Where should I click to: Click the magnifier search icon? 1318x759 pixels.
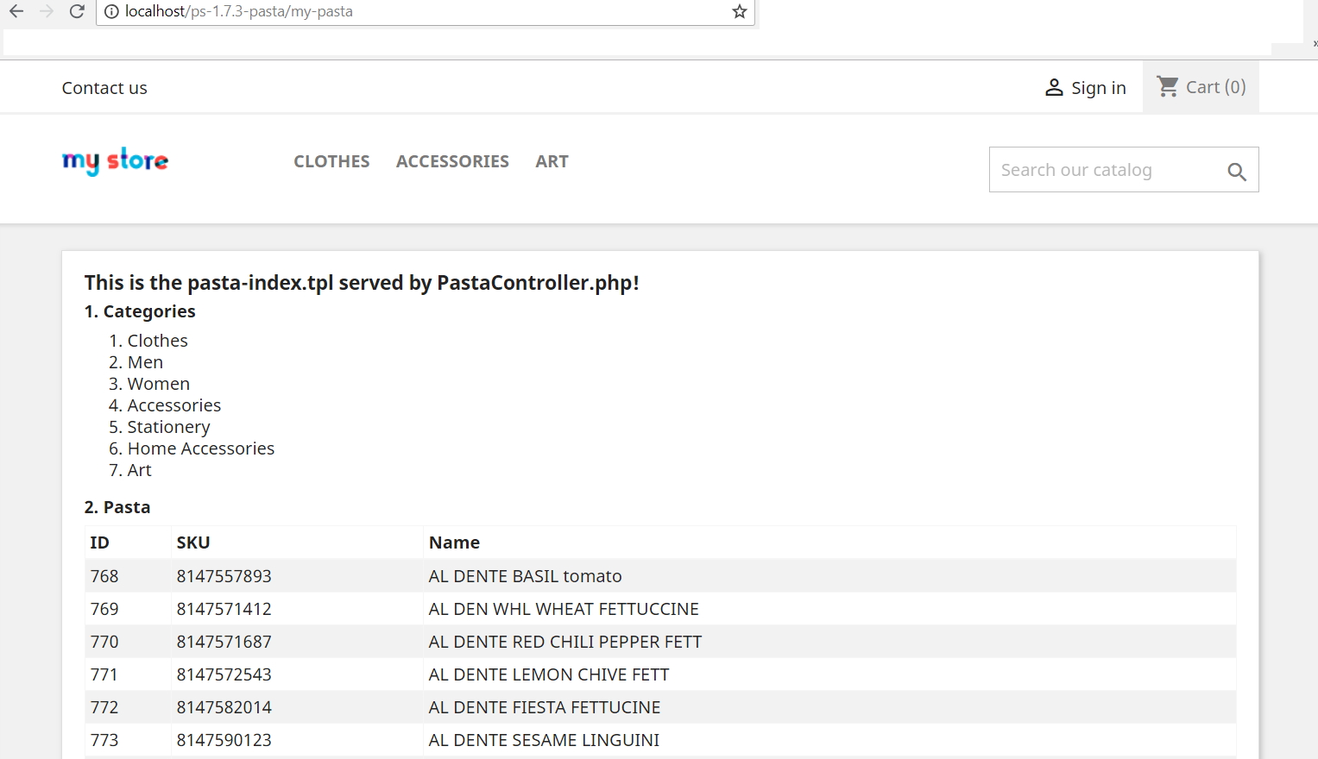pyautogui.click(x=1236, y=172)
